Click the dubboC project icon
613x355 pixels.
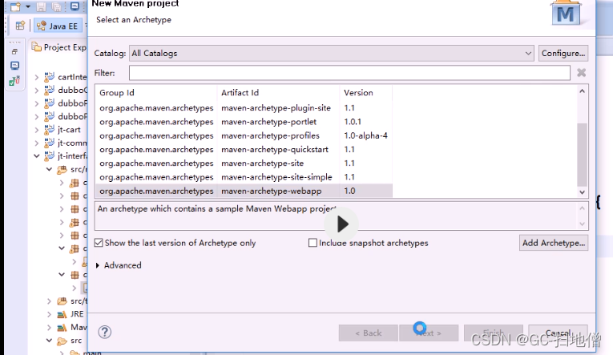49,90
